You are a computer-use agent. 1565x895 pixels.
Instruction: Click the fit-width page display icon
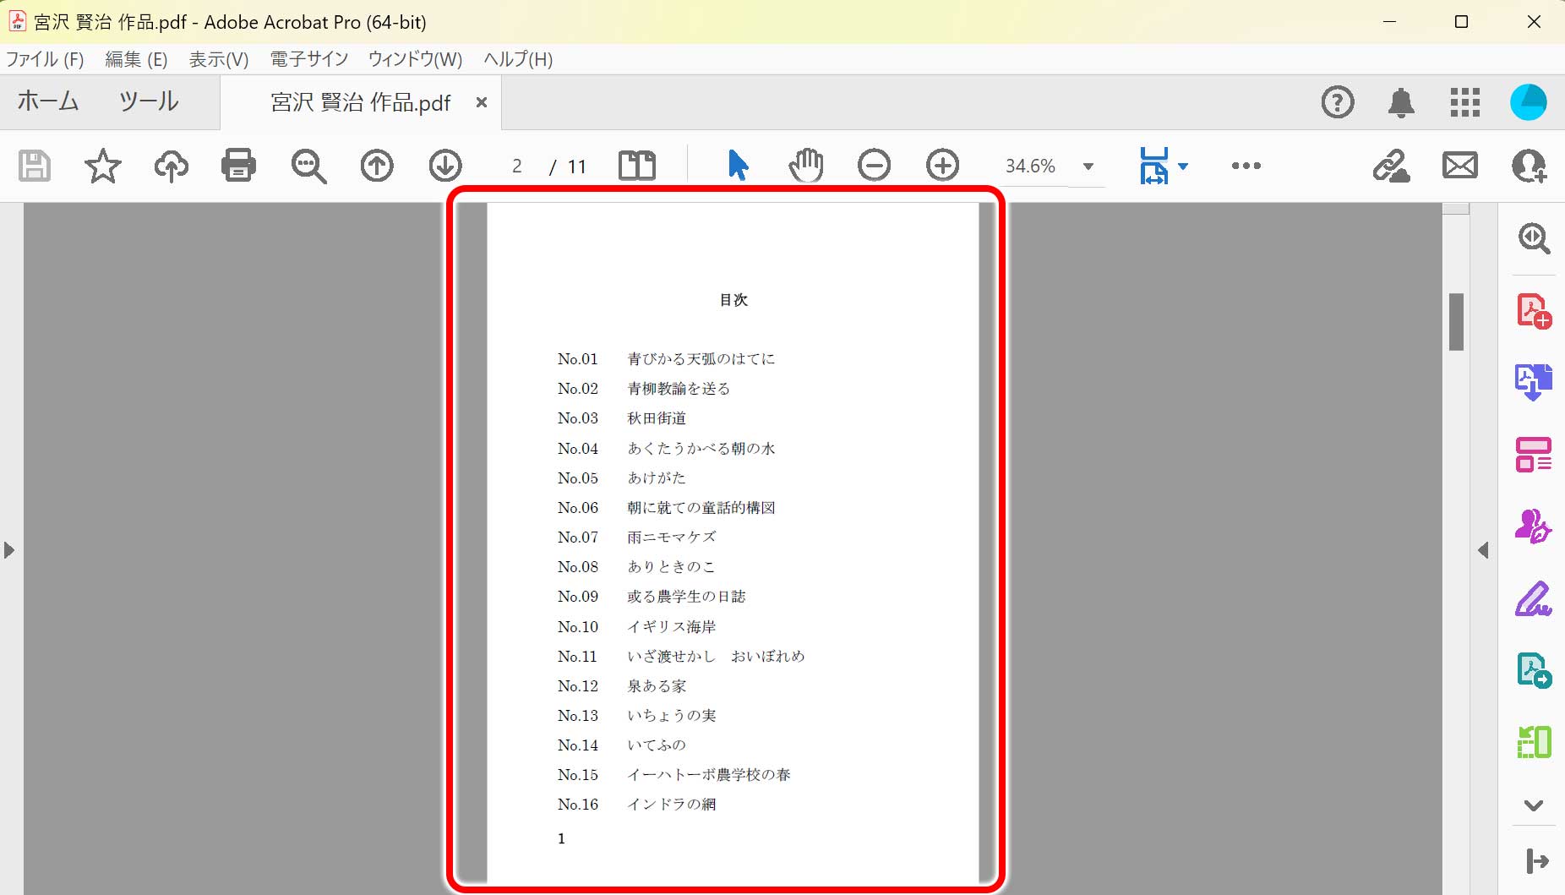click(x=1154, y=166)
